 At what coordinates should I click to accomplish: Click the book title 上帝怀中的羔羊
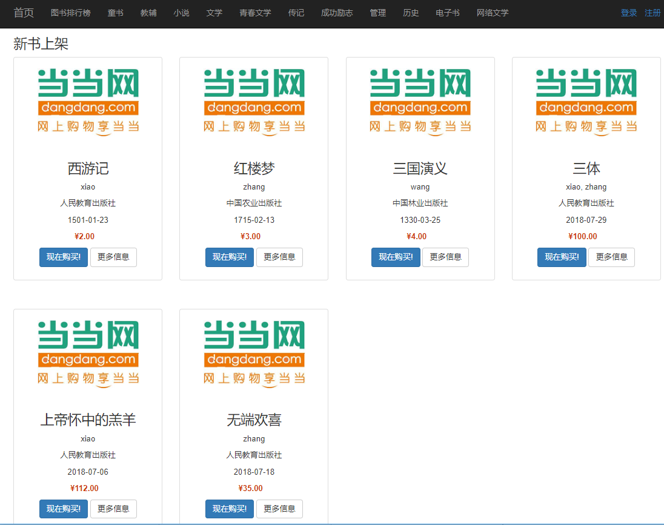point(88,420)
